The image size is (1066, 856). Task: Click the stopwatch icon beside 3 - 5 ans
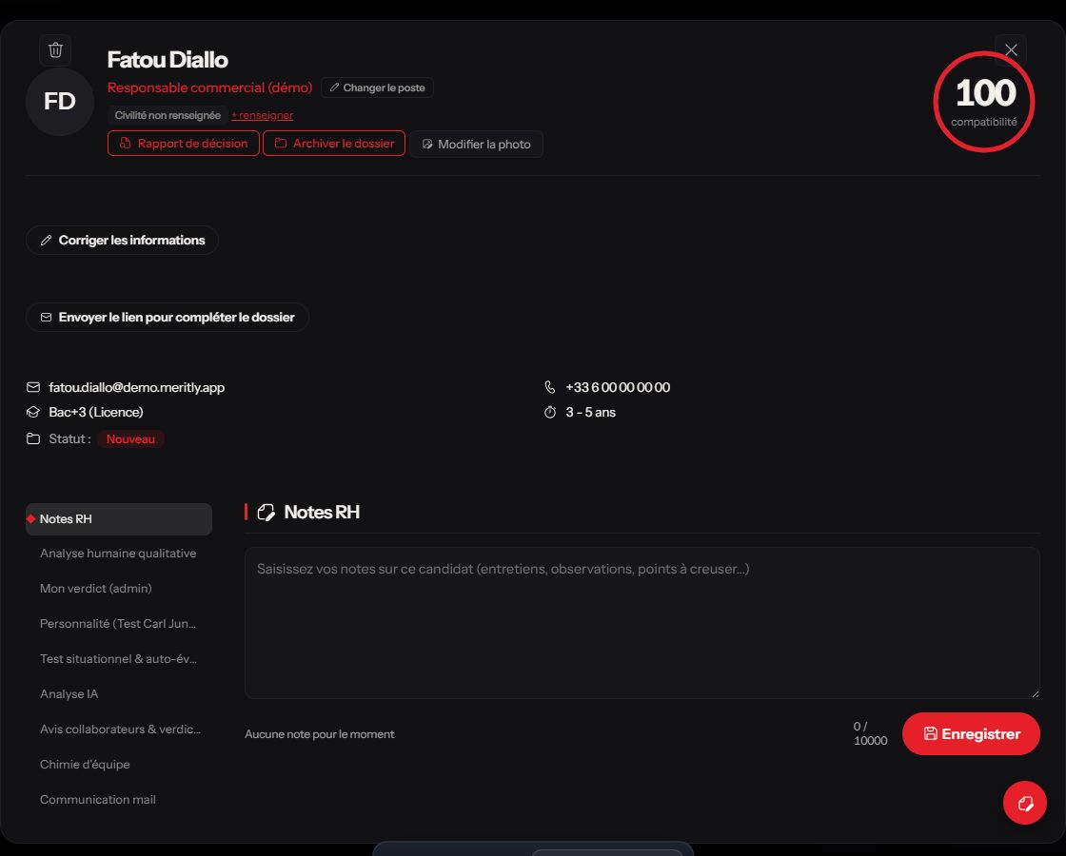coord(550,413)
